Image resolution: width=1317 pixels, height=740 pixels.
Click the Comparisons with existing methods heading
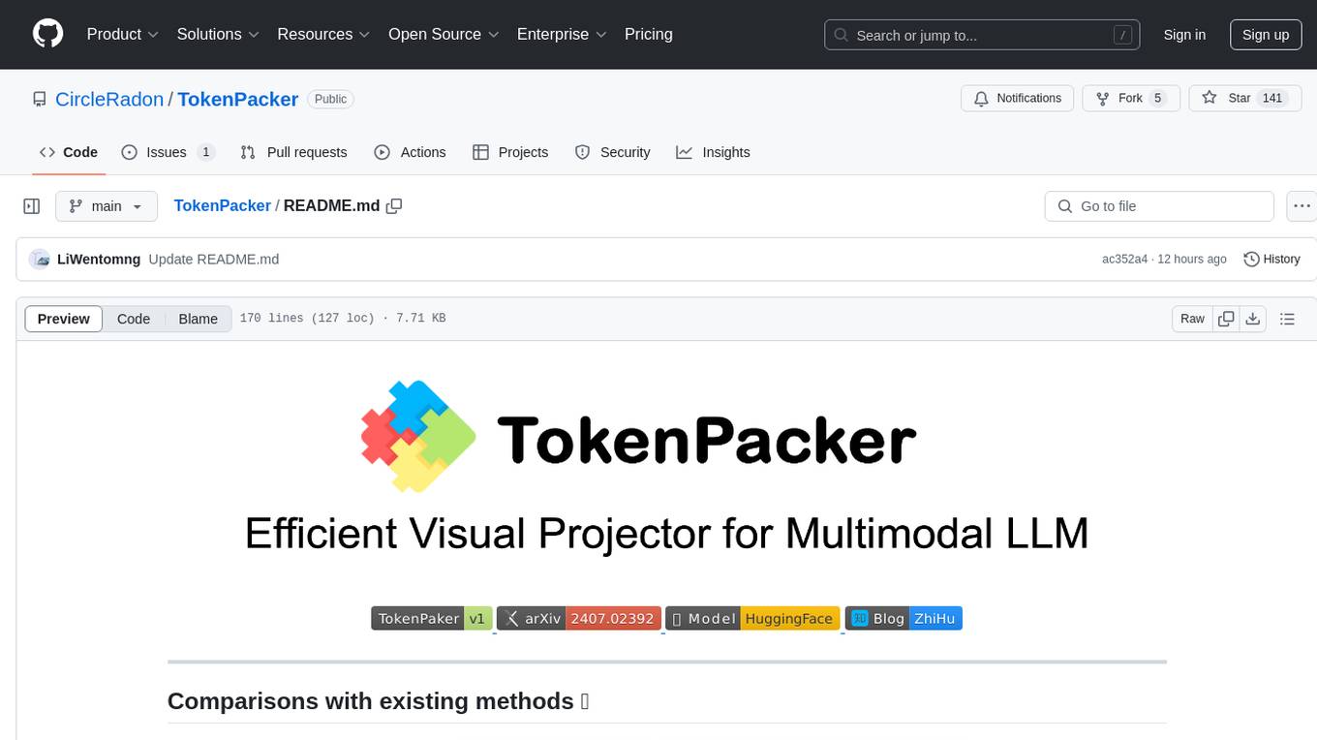(x=378, y=701)
